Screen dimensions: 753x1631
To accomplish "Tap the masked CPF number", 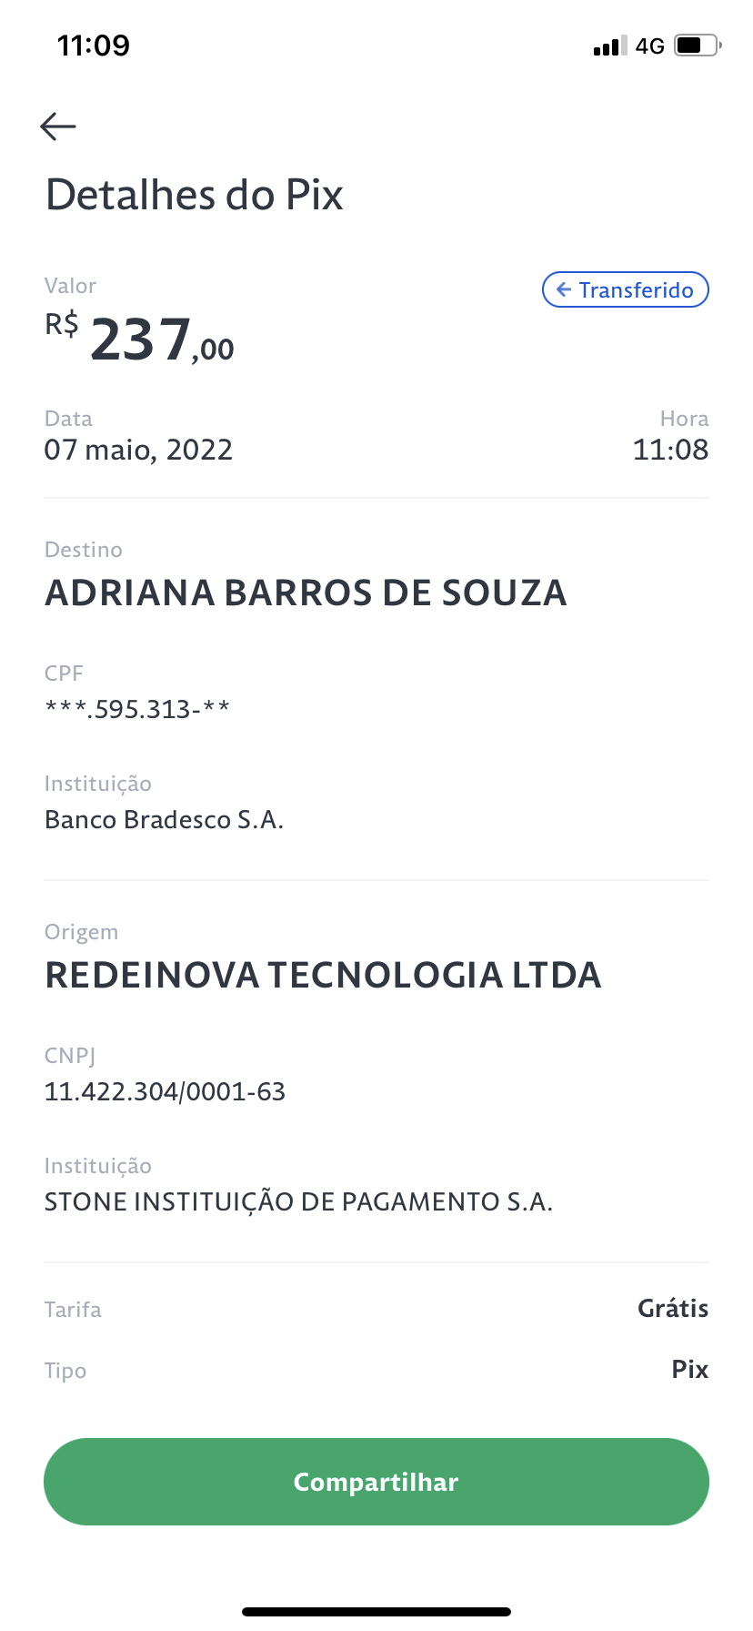I will pyautogui.click(x=137, y=709).
